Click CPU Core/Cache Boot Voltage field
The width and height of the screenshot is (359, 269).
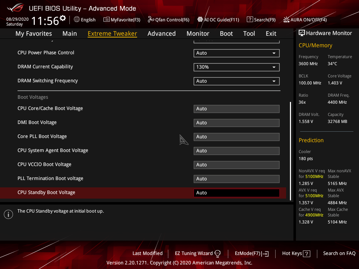tap(237, 109)
